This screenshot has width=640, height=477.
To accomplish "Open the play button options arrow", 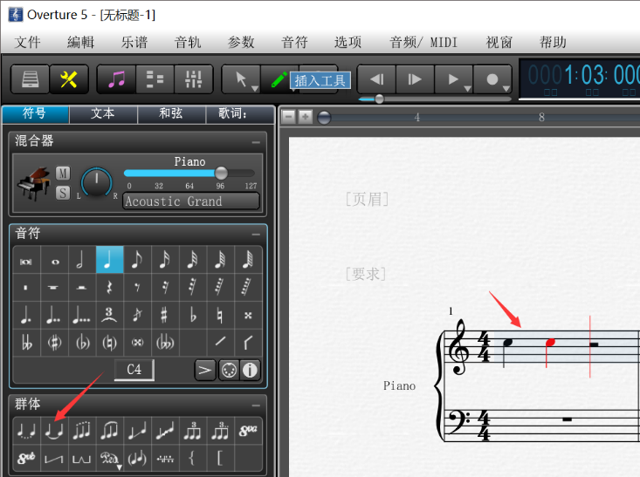I will 467,88.
